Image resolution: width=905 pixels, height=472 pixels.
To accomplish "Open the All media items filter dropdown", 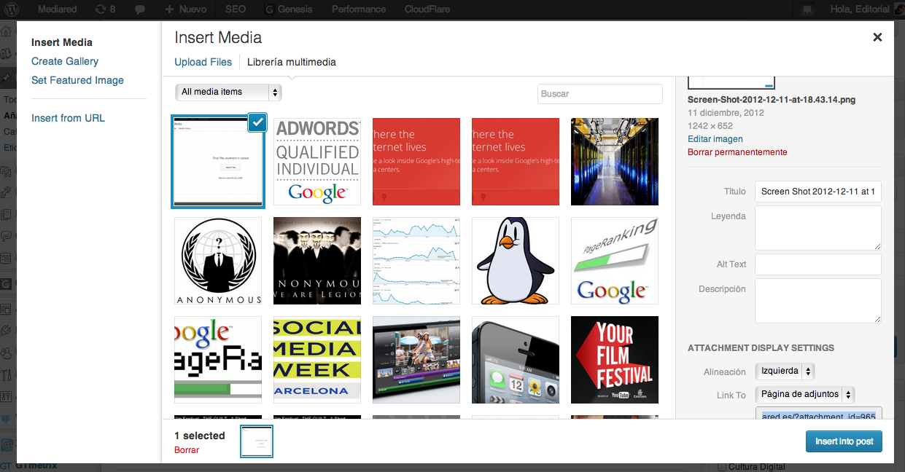I will 228,92.
